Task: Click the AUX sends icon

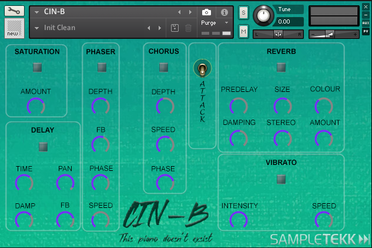Action: pyautogui.click(x=366, y=23)
